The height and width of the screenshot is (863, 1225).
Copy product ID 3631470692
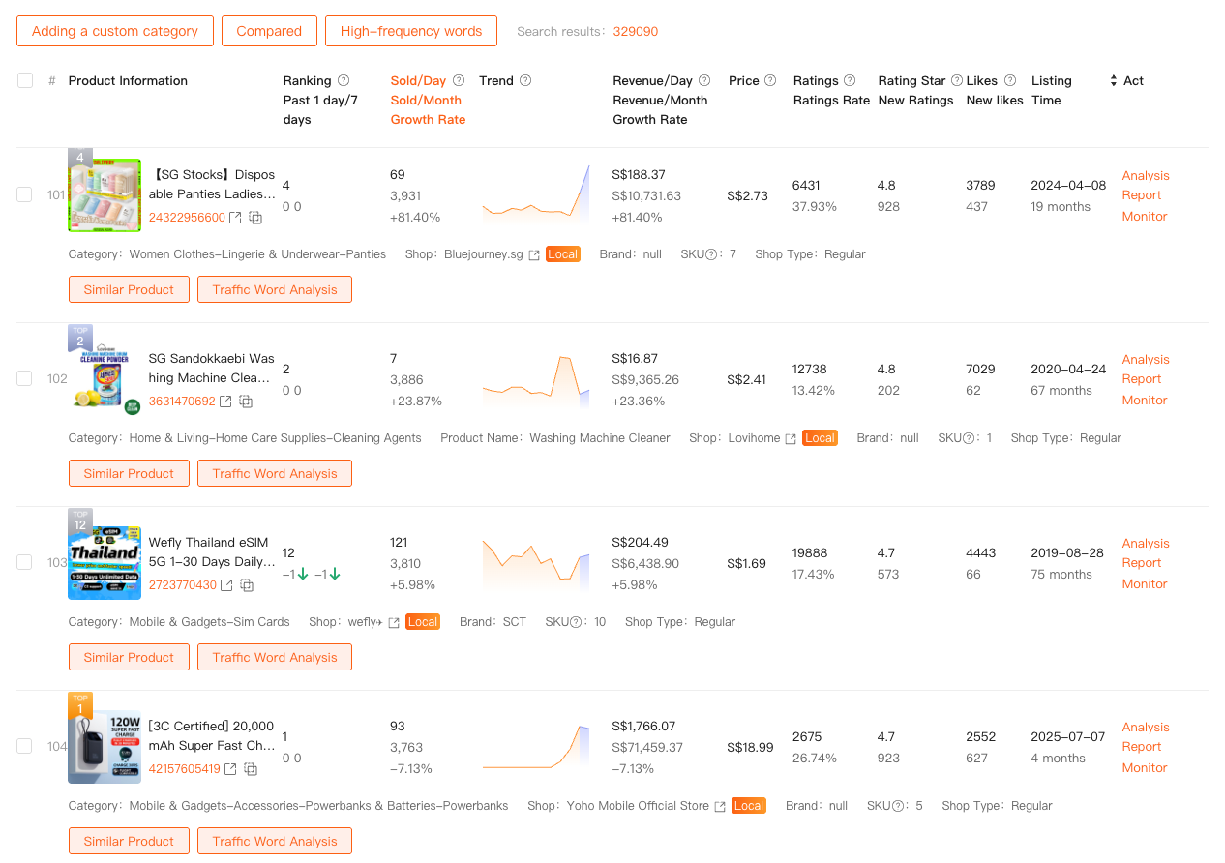point(246,402)
